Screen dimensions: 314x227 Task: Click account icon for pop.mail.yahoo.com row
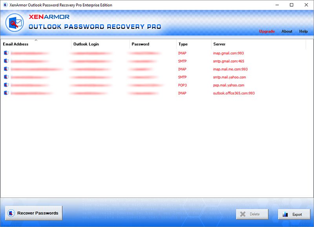6,85
